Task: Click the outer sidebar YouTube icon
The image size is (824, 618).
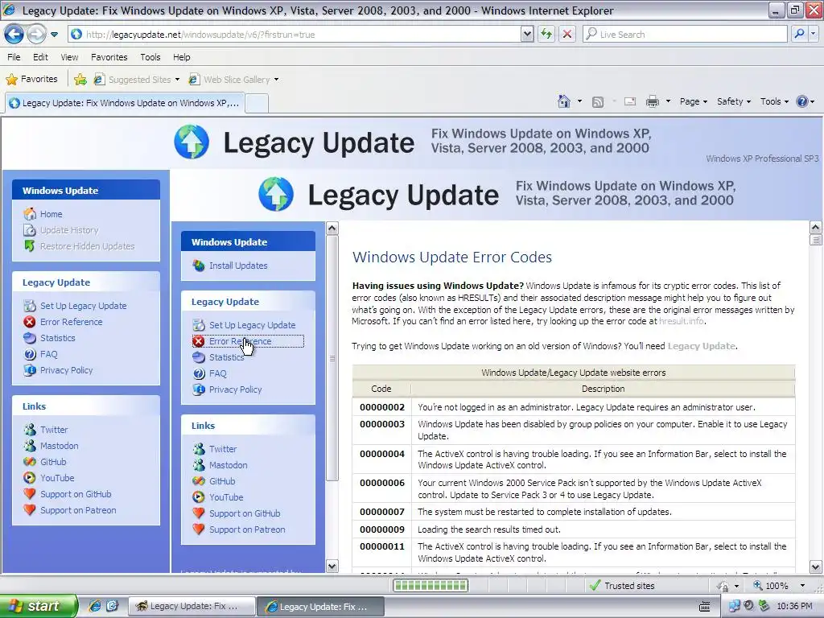Action: 30,478
